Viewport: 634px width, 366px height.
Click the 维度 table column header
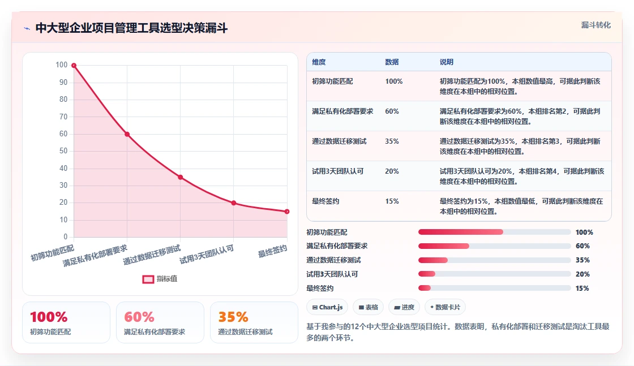(319, 62)
